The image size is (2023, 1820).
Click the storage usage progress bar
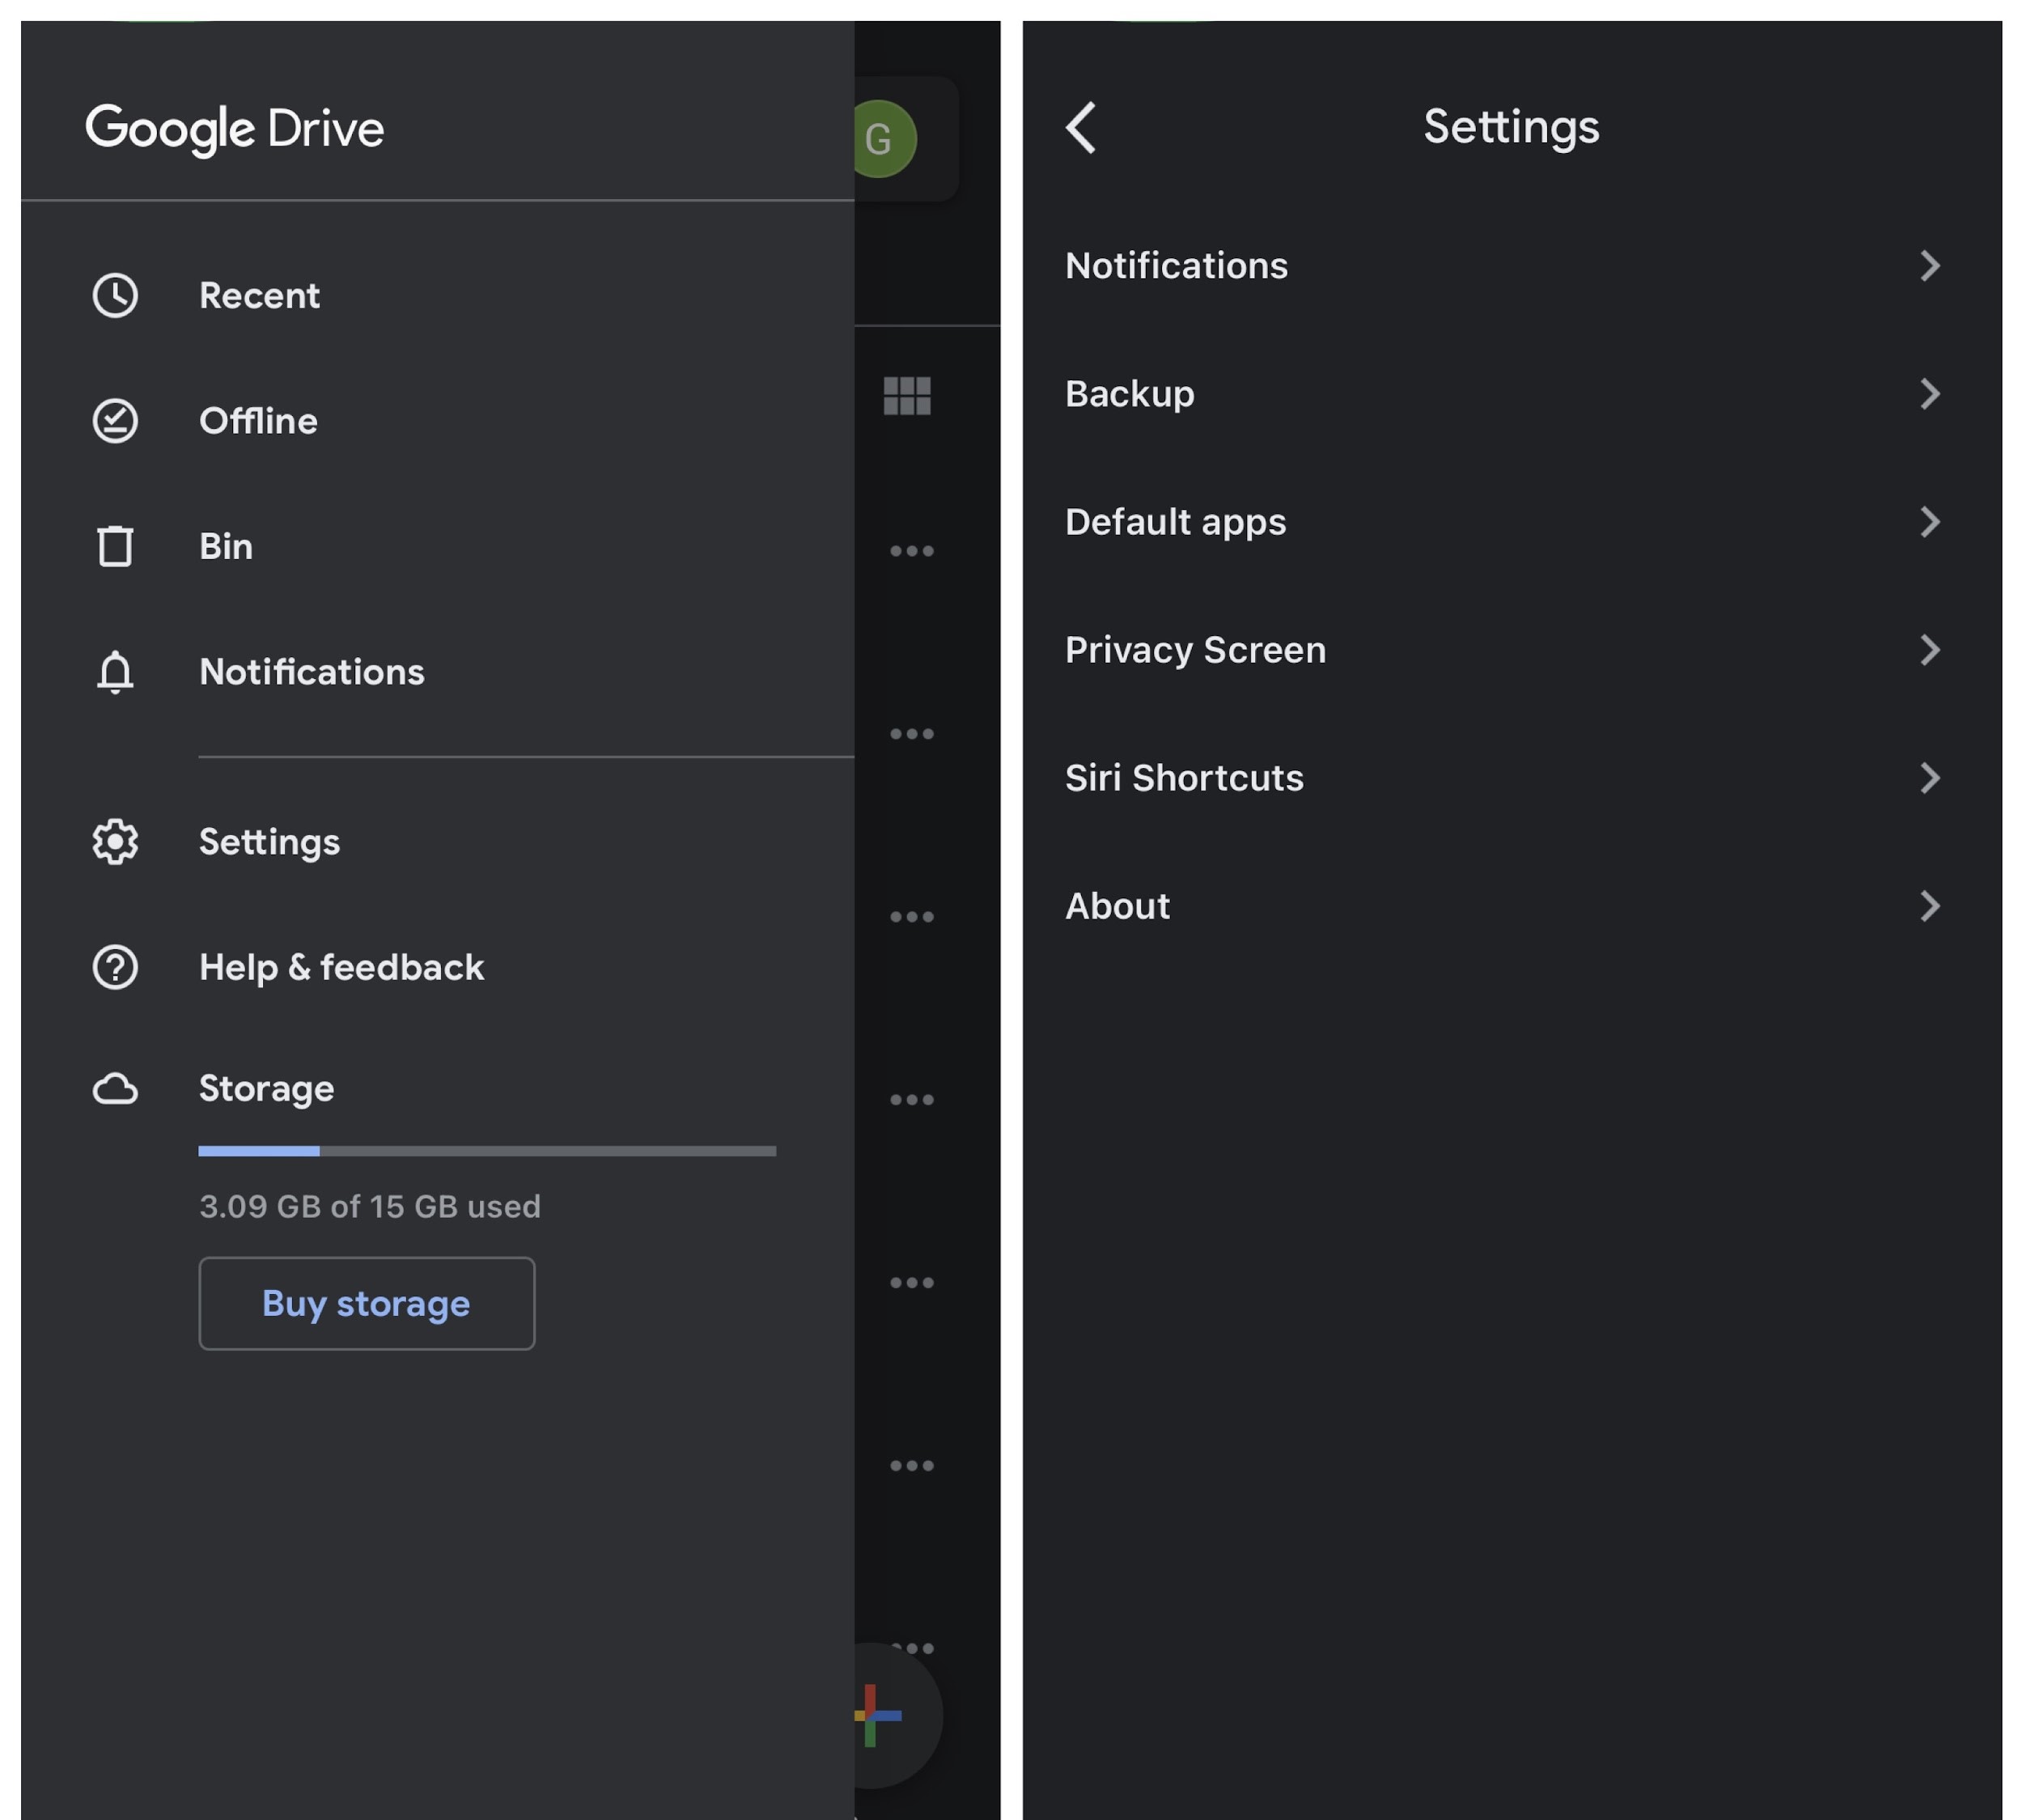coord(487,1151)
